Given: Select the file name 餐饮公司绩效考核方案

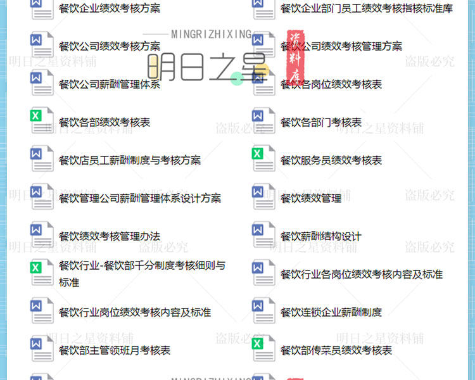Looking at the screenshot, I should click(x=110, y=46).
